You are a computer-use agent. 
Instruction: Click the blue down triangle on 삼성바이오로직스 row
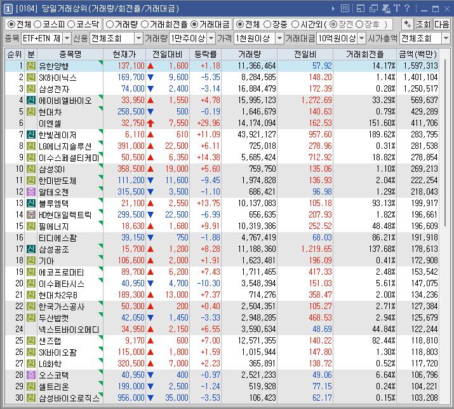pos(150,398)
